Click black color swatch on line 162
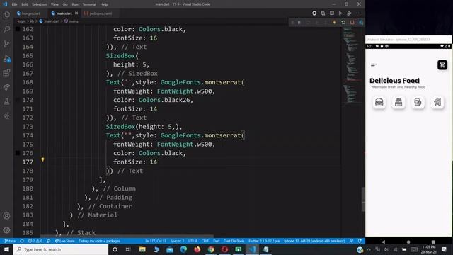Viewport: 453px width, 255px height. [18, 29]
